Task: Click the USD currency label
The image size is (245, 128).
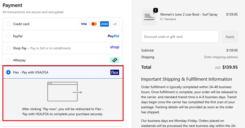Action: point(218,68)
